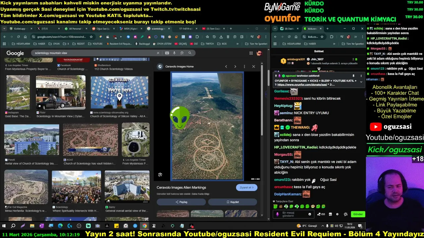Open the on-screen keyboard in Google search
This screenshot has height=238, width=424.
click(167, 53)
